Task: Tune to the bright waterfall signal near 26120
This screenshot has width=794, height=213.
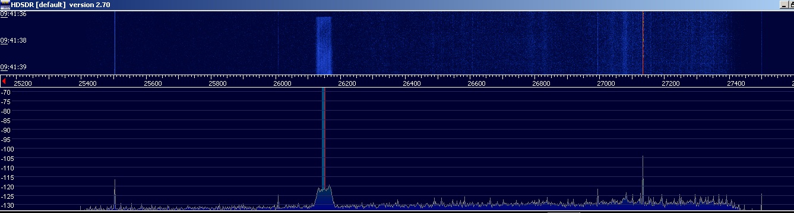Action: [323, 44]
